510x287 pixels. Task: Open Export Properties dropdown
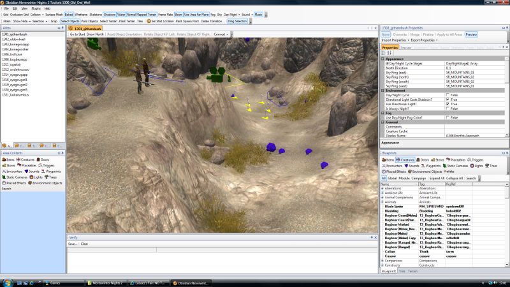click(424, 40)
